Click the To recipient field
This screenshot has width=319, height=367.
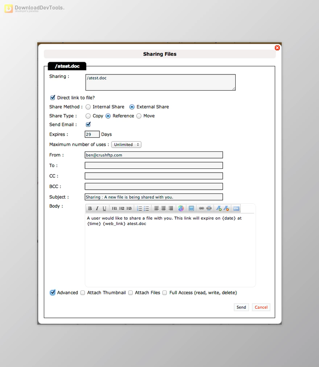(x=154, y=165)
